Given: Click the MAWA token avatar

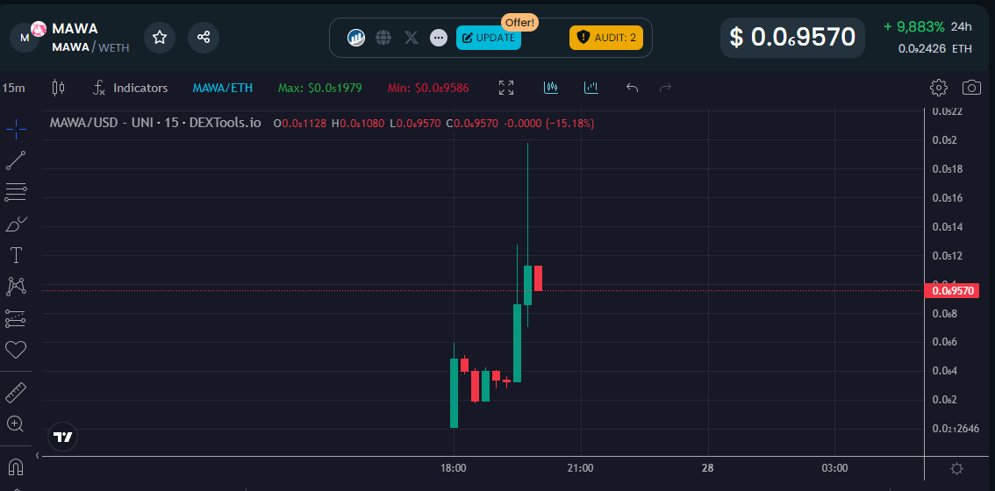Looking at the screenshot, I should click(25, 37).
